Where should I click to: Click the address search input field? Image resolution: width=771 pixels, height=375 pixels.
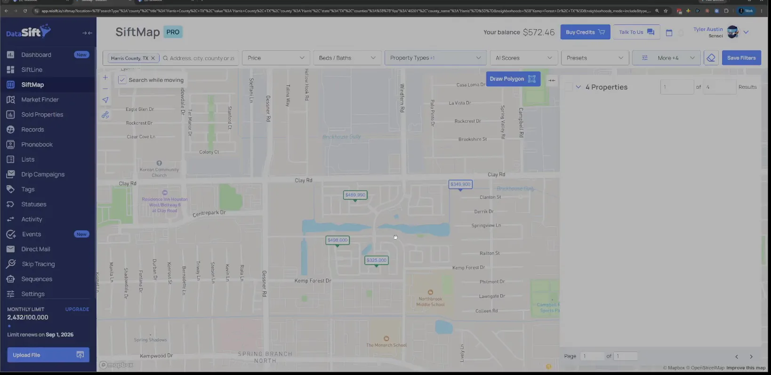click(x=201, y=58)
